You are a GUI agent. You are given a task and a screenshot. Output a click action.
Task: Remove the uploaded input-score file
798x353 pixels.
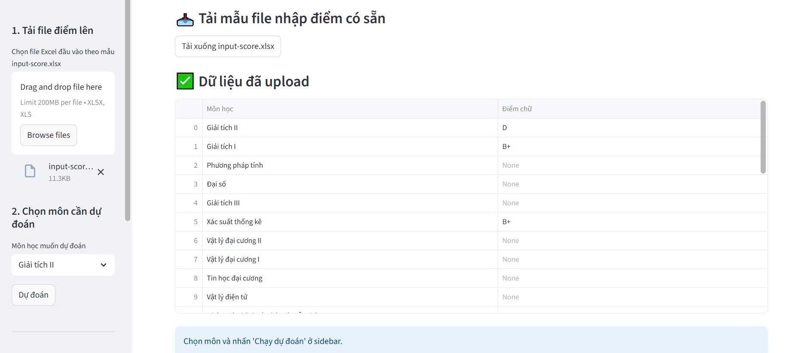(101, 172)
